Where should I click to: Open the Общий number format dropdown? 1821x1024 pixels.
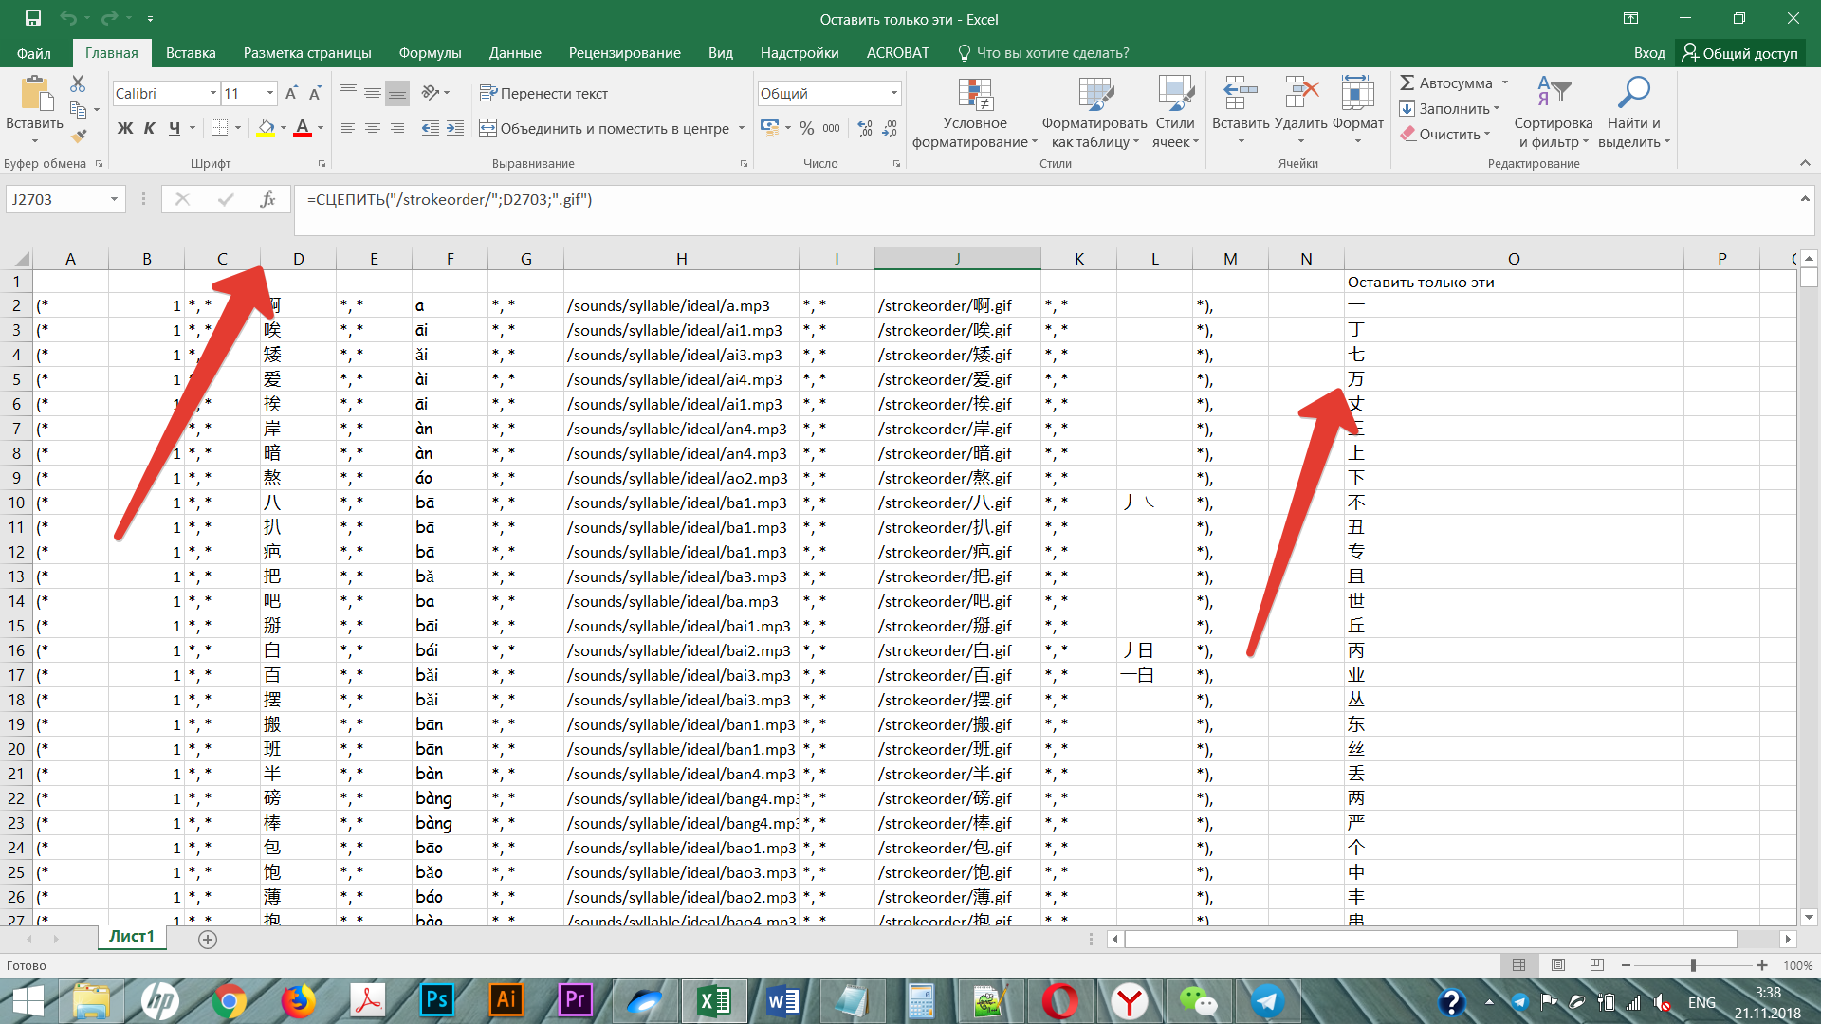click(x=893, y=93)
